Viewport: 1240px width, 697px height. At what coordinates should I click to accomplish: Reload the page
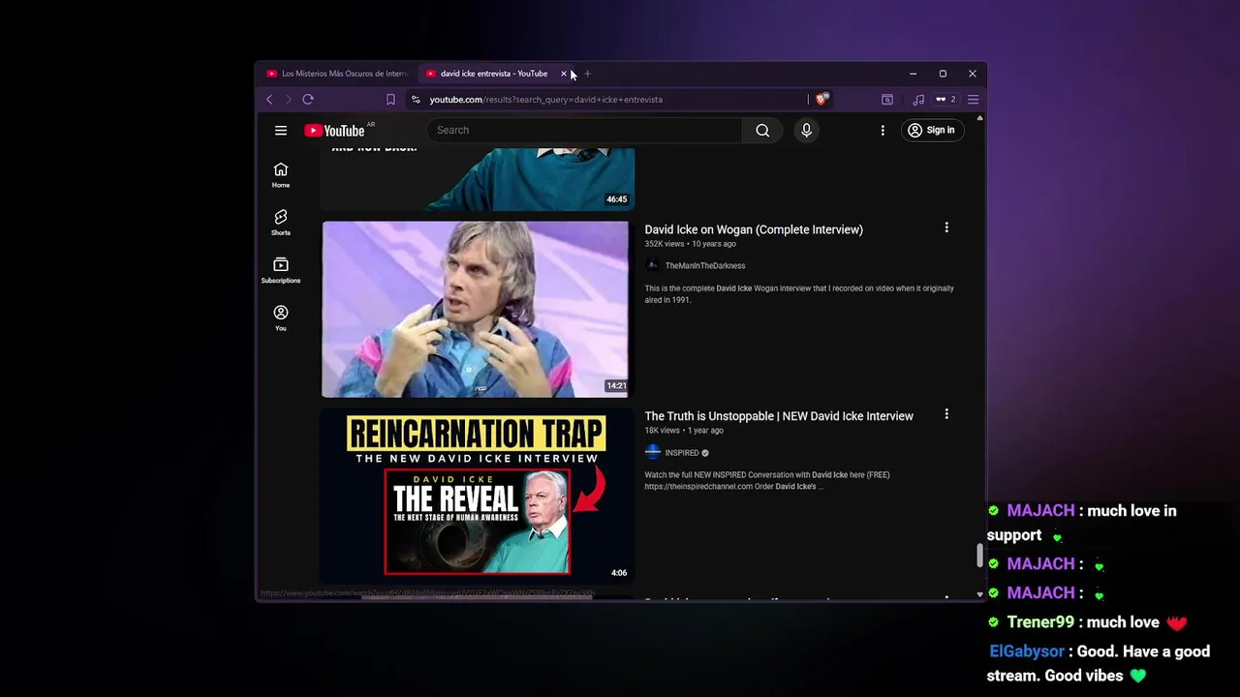(308, 100)
